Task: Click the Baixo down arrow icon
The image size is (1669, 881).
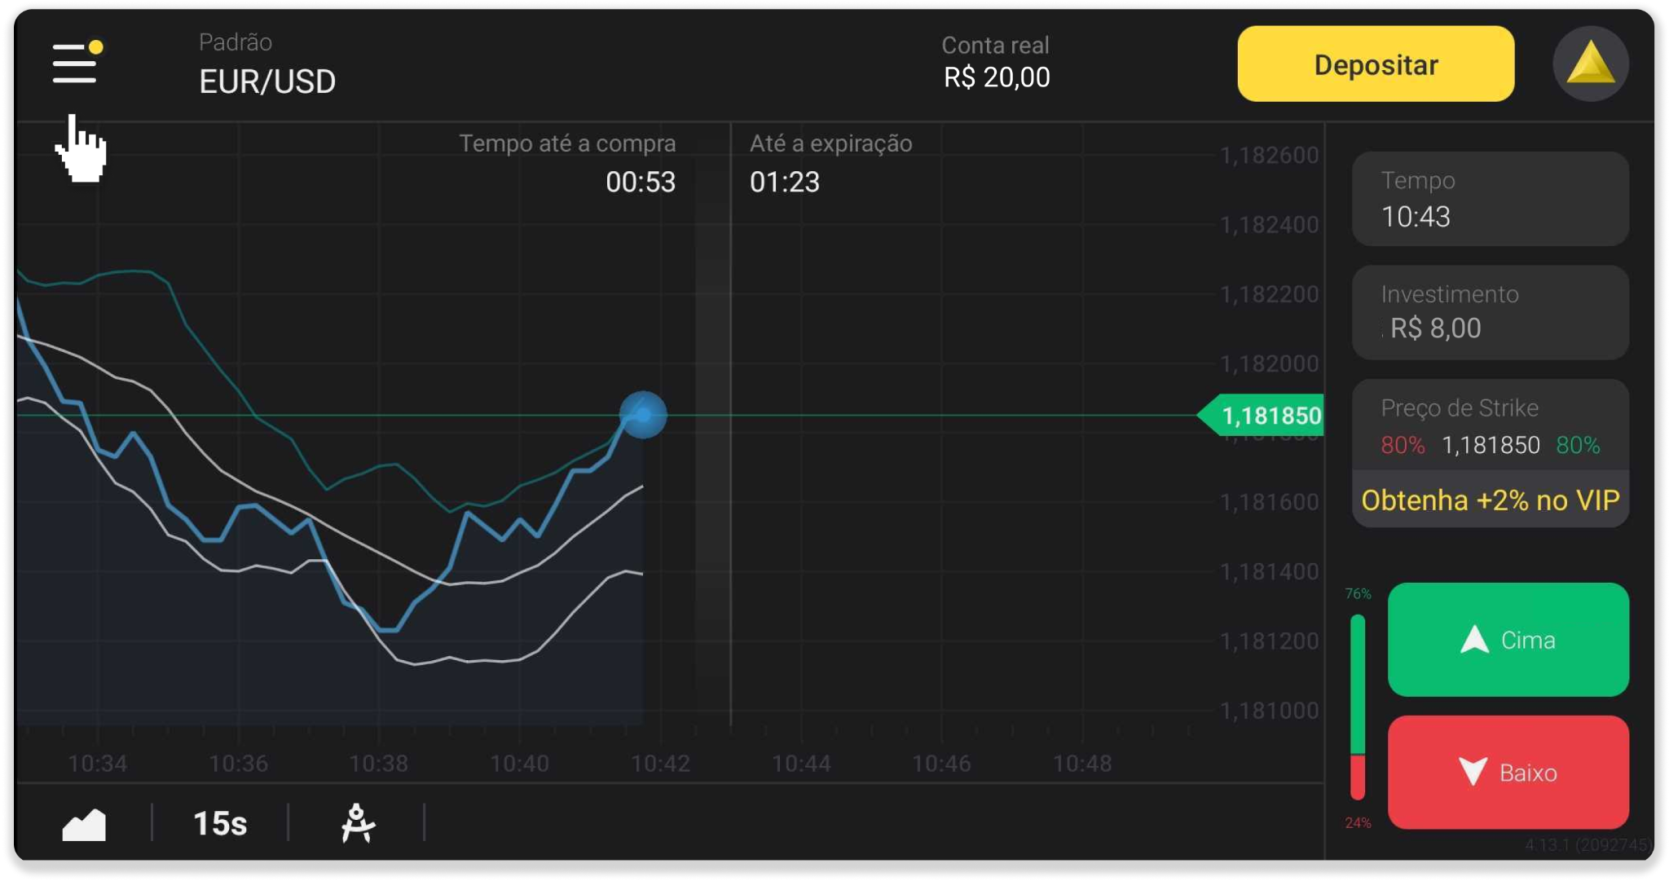Action: tap(1473, 771)
